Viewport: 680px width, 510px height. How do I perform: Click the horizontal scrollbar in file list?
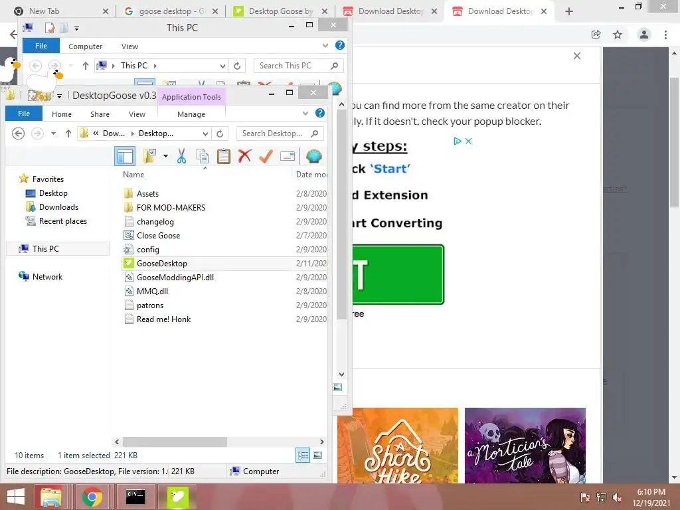pyautogui.click(x=175, y=442)
